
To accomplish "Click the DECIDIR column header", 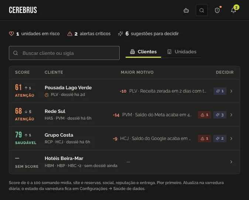I will (225, 72).
